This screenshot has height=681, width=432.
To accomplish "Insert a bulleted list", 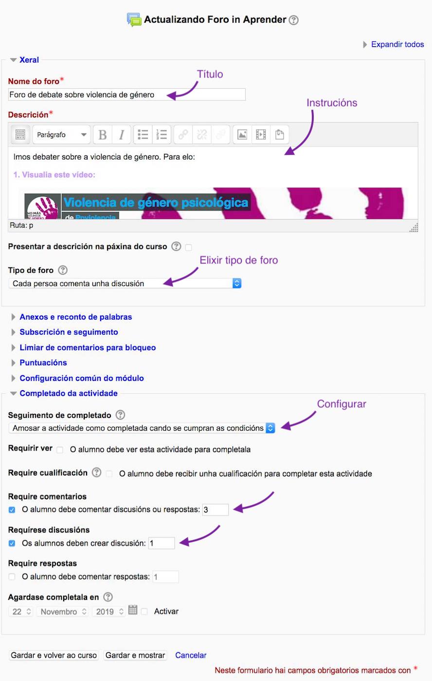I will click(143, 135).
